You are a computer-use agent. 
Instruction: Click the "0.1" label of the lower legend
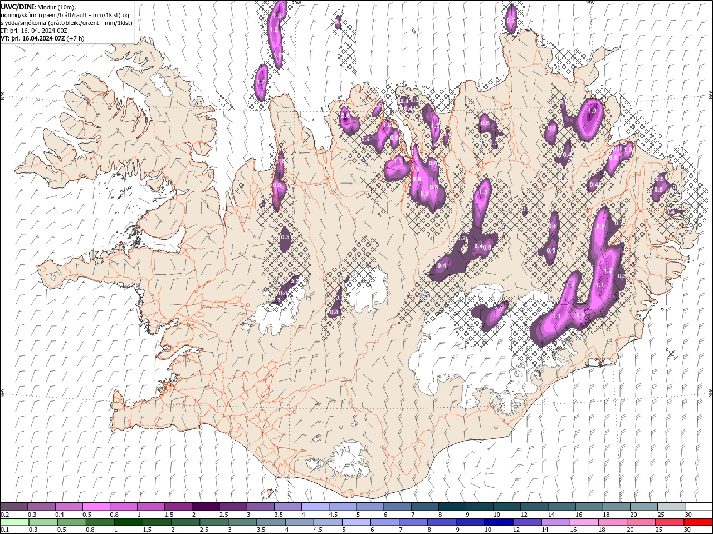(x=5, y=530)
